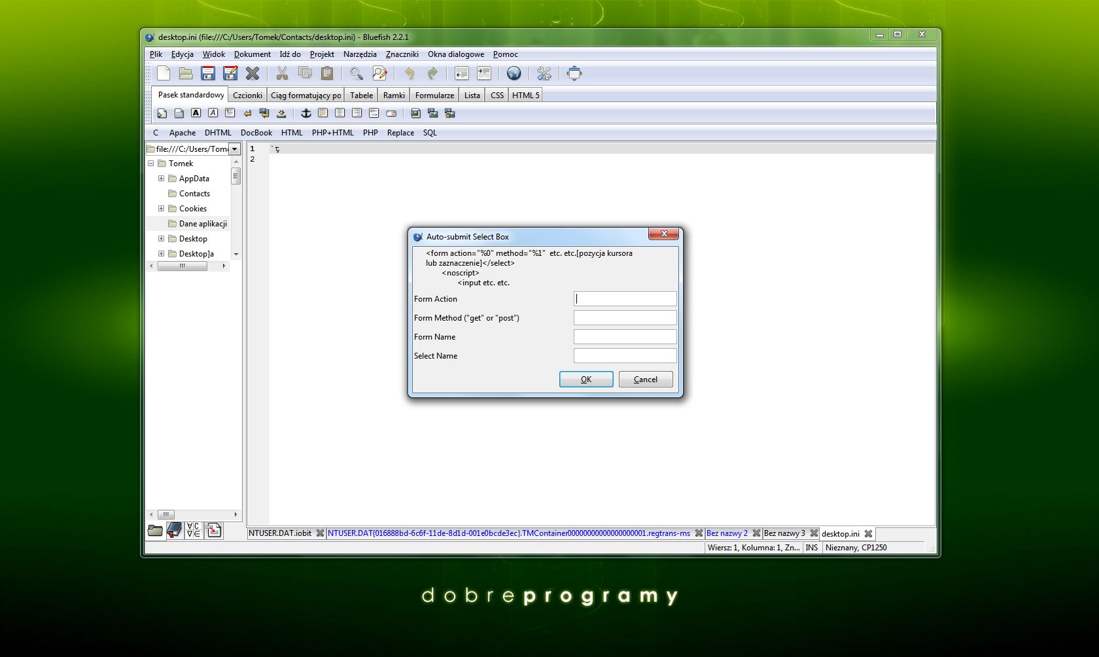Viewport: 1099px width, 657px height.
Task: Open preferences via the wrench icon
Action: [544, 73]
